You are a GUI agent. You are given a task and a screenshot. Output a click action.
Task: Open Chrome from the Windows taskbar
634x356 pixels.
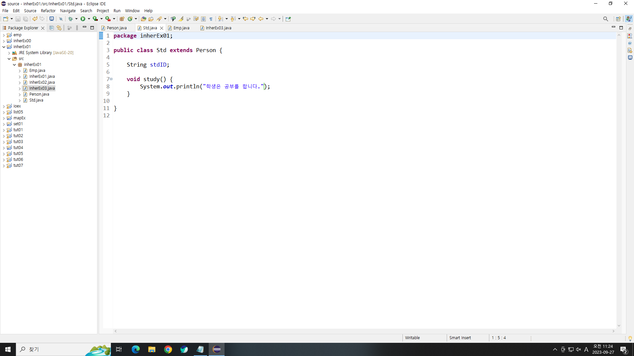pyautogui.click(x=168, y=349)
